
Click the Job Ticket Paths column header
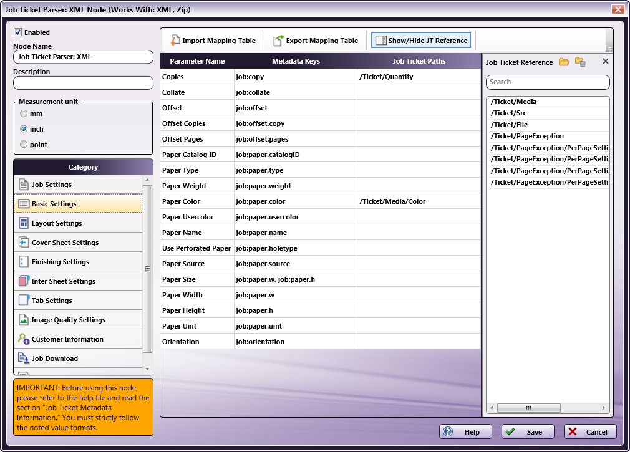pyautogui.click(x=419, y=61)
